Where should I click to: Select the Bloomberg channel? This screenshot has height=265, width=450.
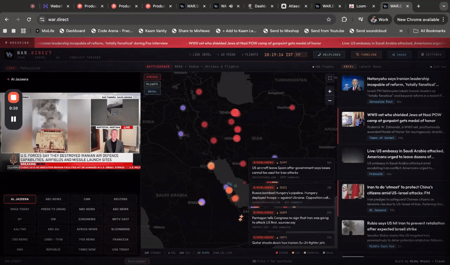[120, 229]
